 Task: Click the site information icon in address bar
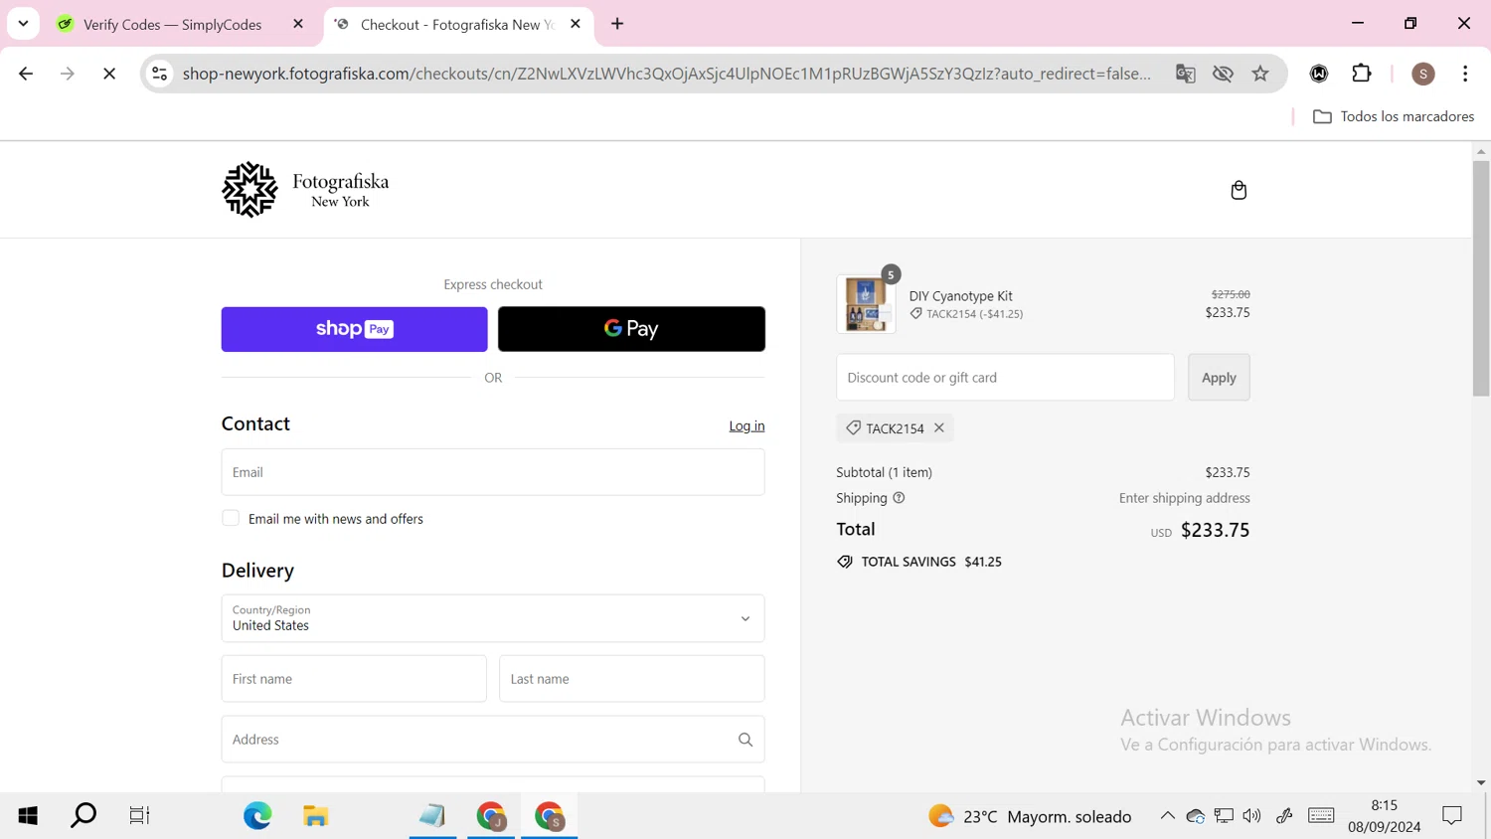159,74
